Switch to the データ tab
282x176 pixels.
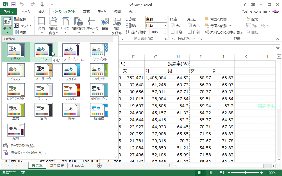click(x=102, y=12)
